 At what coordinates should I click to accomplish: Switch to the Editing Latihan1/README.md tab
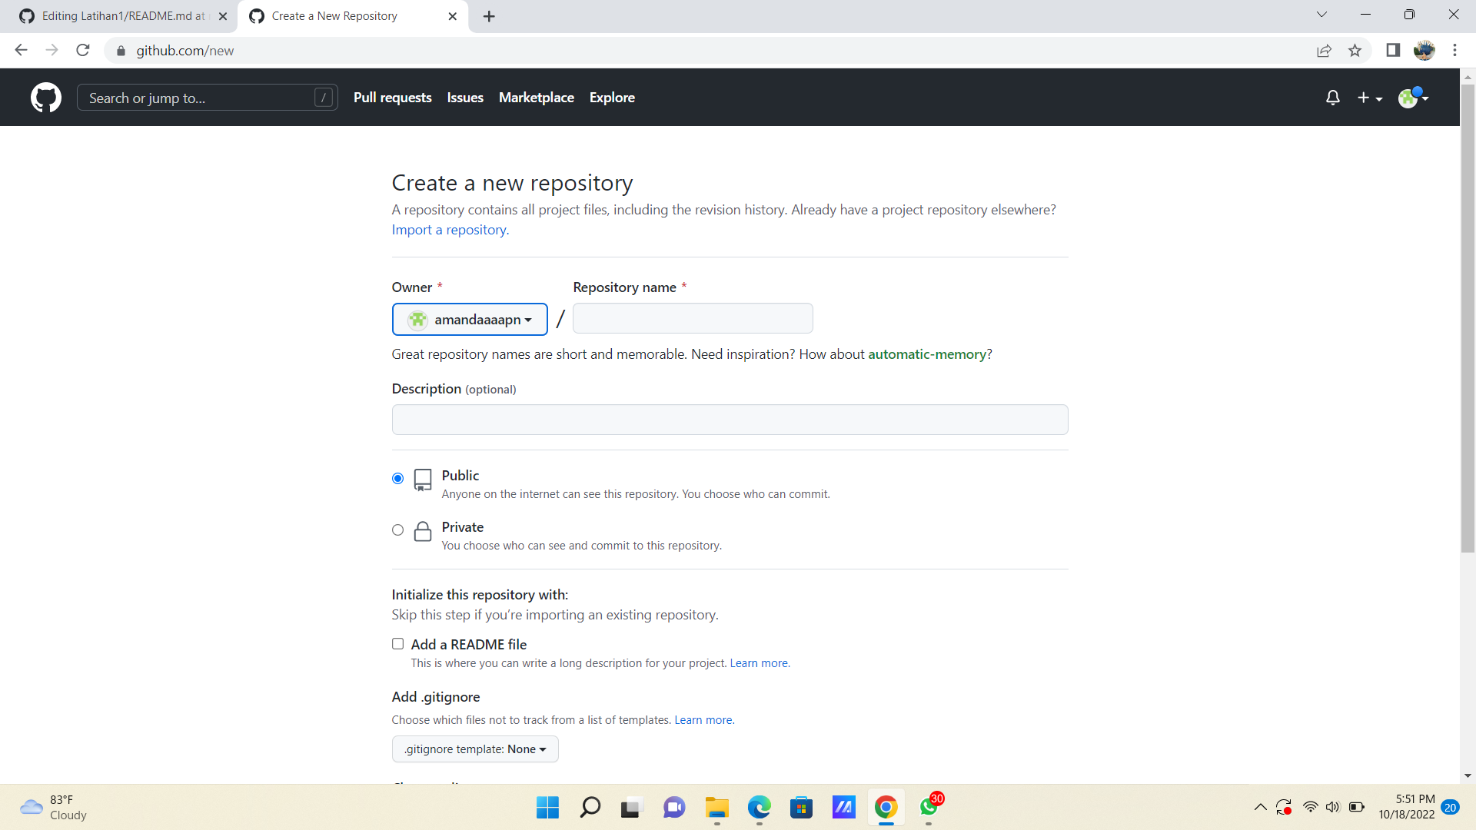(x=115, y=15)
